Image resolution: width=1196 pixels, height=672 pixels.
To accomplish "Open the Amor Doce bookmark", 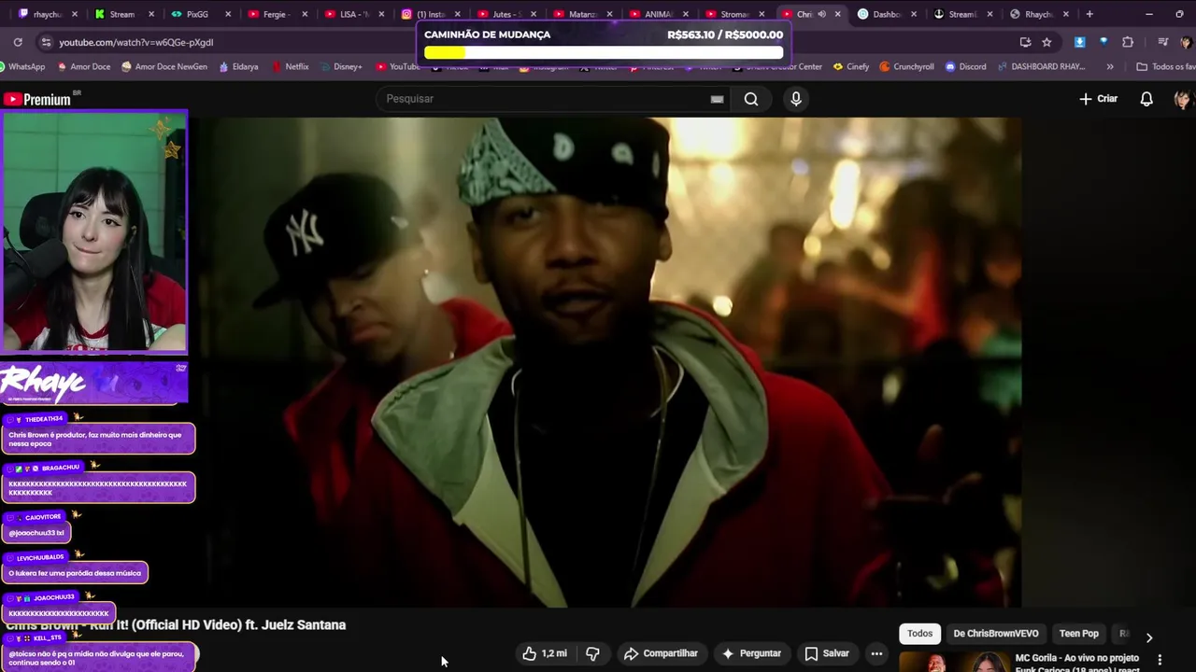I will click(x=83, y=66).
